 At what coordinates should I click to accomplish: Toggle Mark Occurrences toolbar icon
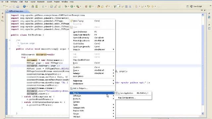(119, 6)
